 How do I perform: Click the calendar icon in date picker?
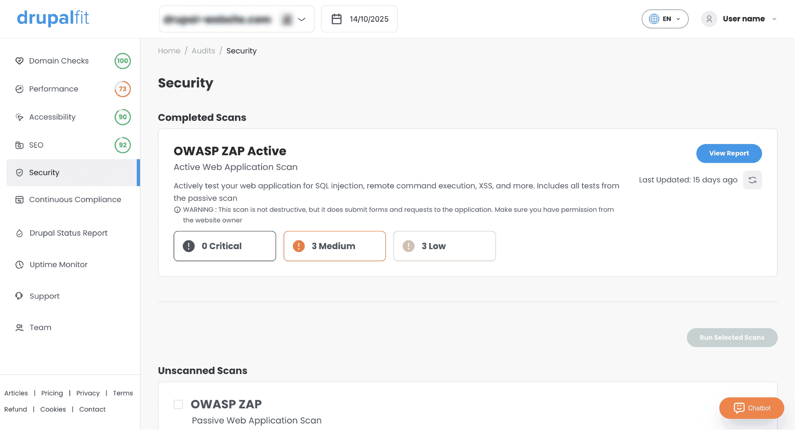336,19
